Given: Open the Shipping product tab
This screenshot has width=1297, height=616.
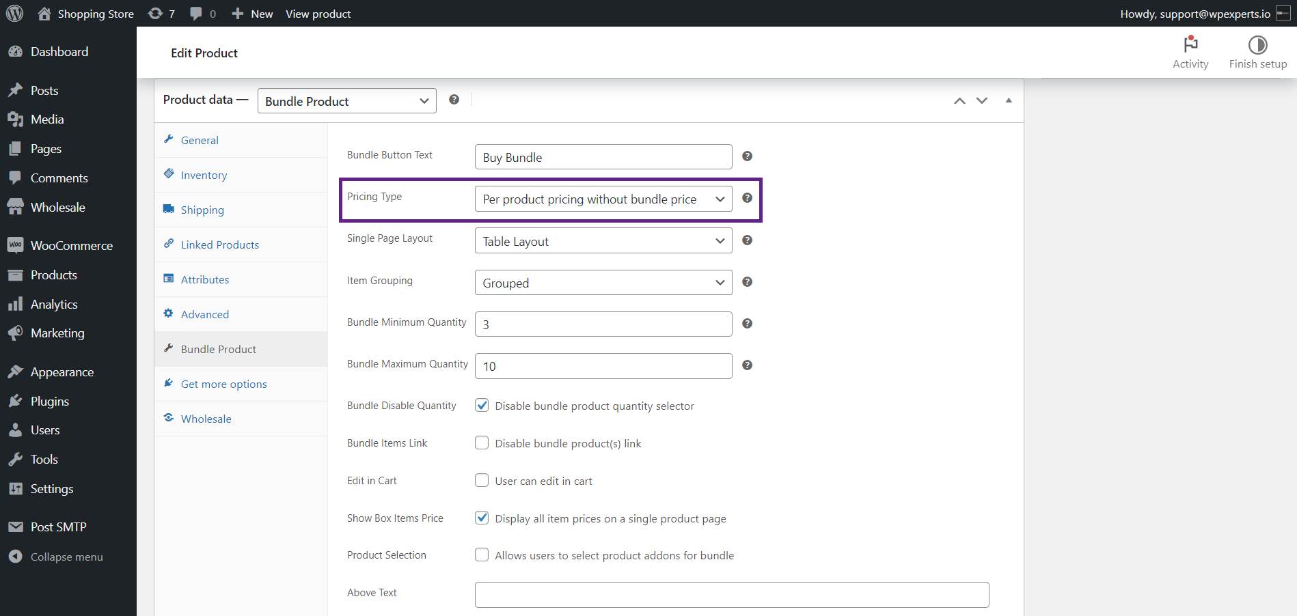Looking at the screenshot, I should [x=241, y=210].
